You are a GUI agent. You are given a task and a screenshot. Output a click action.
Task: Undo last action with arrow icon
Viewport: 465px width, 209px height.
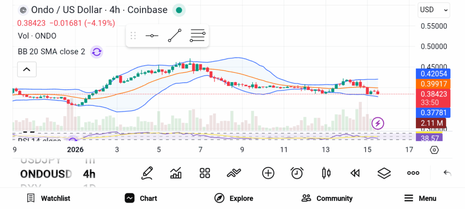pos(447,173)
